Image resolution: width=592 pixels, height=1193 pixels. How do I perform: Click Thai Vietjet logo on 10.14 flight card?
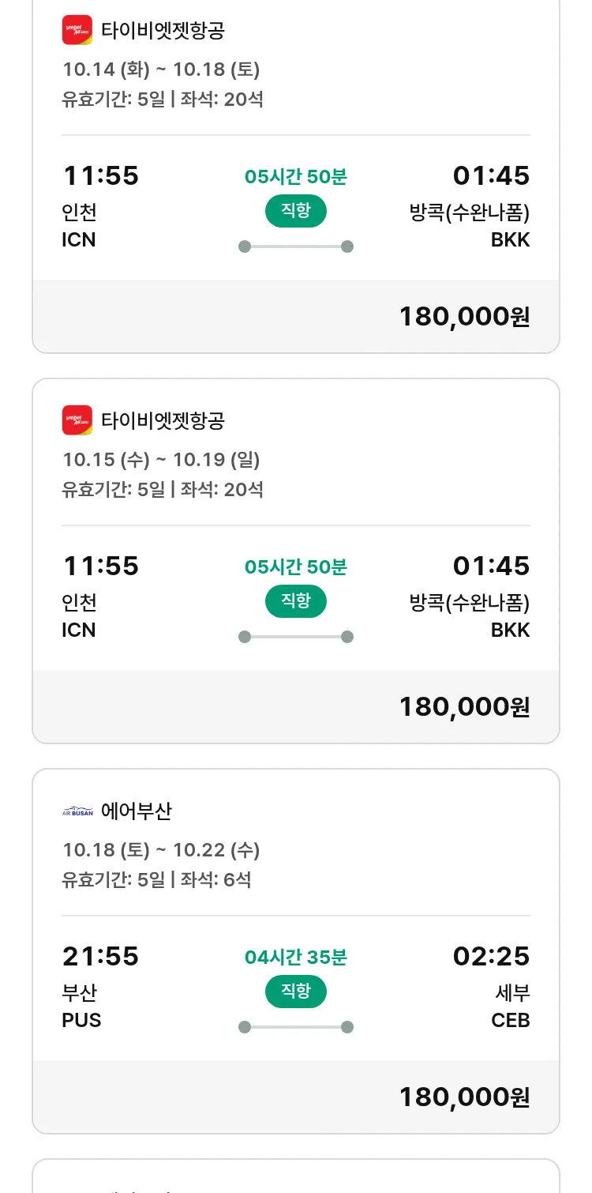pos(77,30)
